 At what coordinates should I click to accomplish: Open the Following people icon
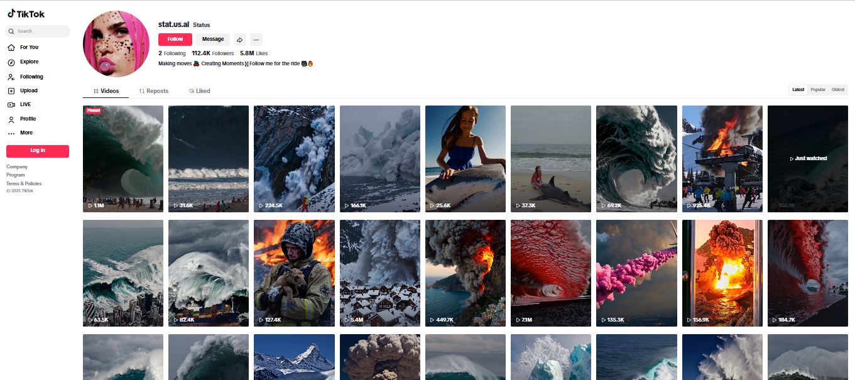(11, 77)
